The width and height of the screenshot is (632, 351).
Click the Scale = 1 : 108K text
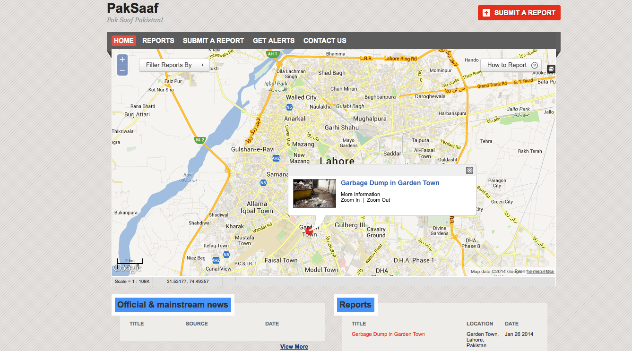click(x=132, y=282)
